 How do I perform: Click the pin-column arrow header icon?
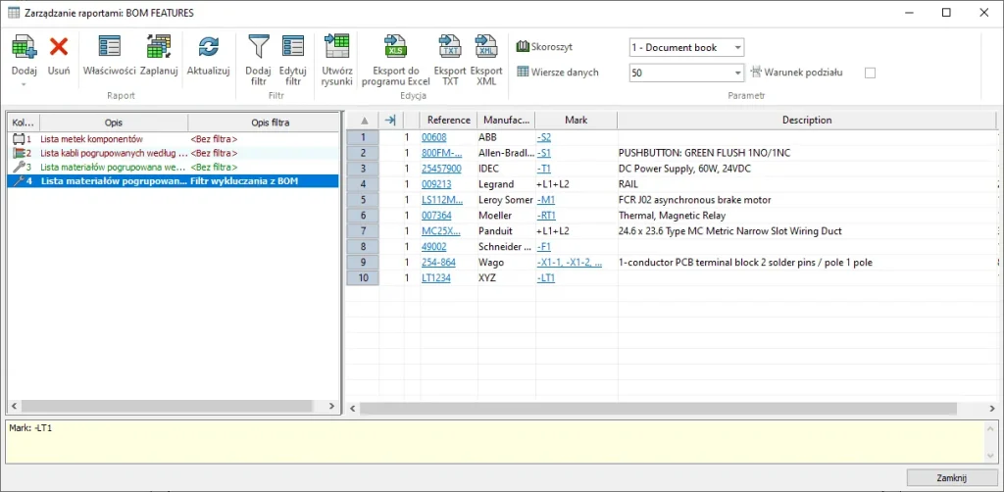390,121
